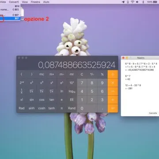Click the x cubed key
159x159 pixels.
tap(42, 83)
